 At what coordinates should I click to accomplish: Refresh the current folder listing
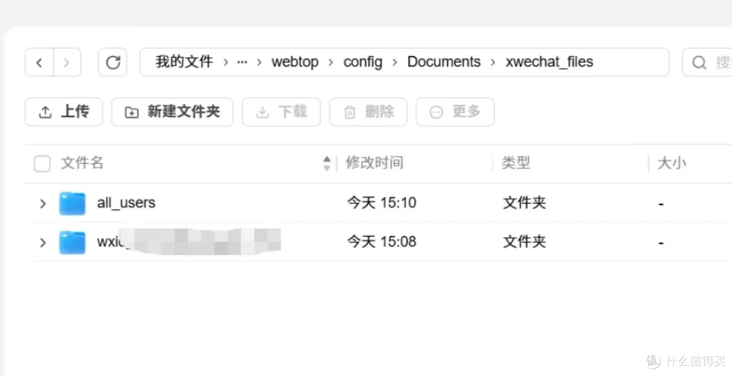(x=113, y=62)
